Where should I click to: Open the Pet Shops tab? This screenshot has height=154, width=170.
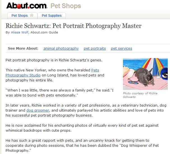(20, 16)
